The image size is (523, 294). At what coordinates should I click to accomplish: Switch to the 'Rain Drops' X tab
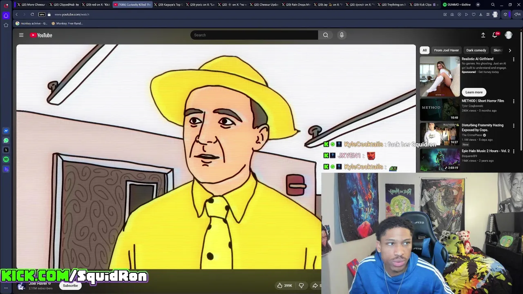[x=296, y=4]
